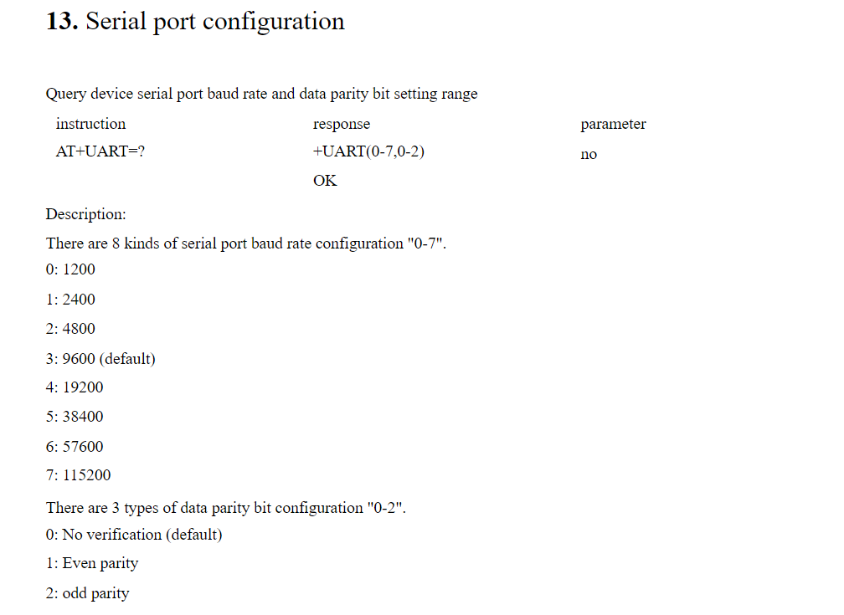The image size is (844, 615).
Task: Select the AT+UART=? instruction text
Action: pyautogui.click(x=100, y=151)
